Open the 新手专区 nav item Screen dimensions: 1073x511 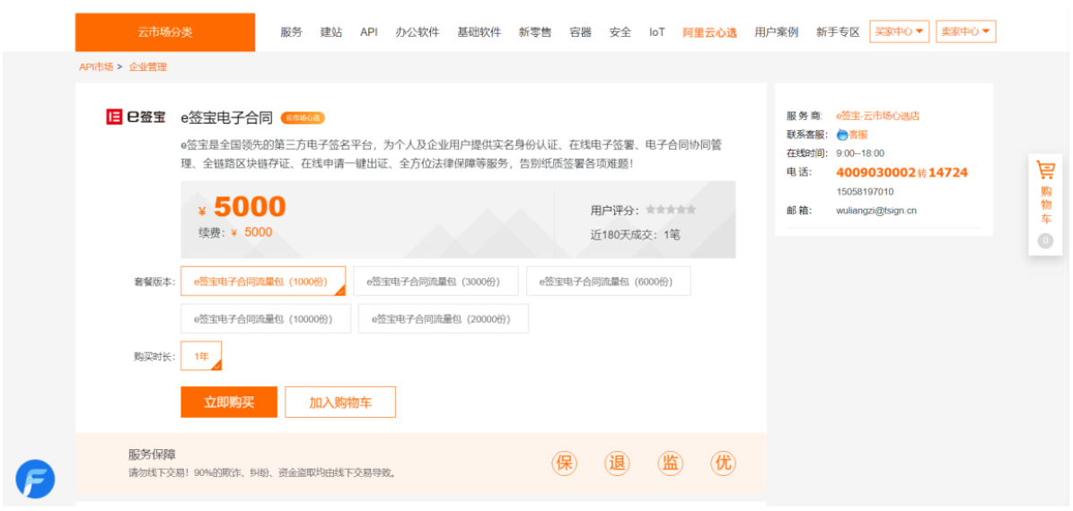click(838, 32)
